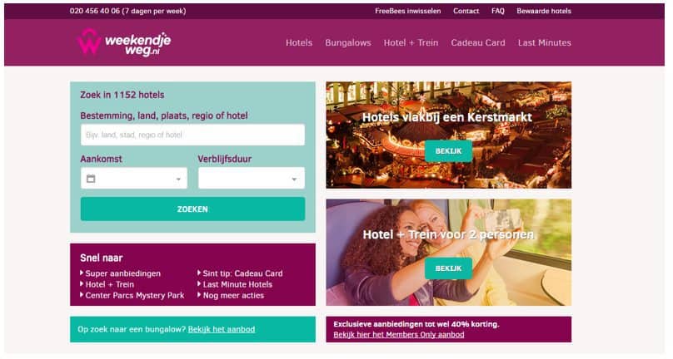Open the Aankomst date dropdown arrow

[x=178, y=179]
